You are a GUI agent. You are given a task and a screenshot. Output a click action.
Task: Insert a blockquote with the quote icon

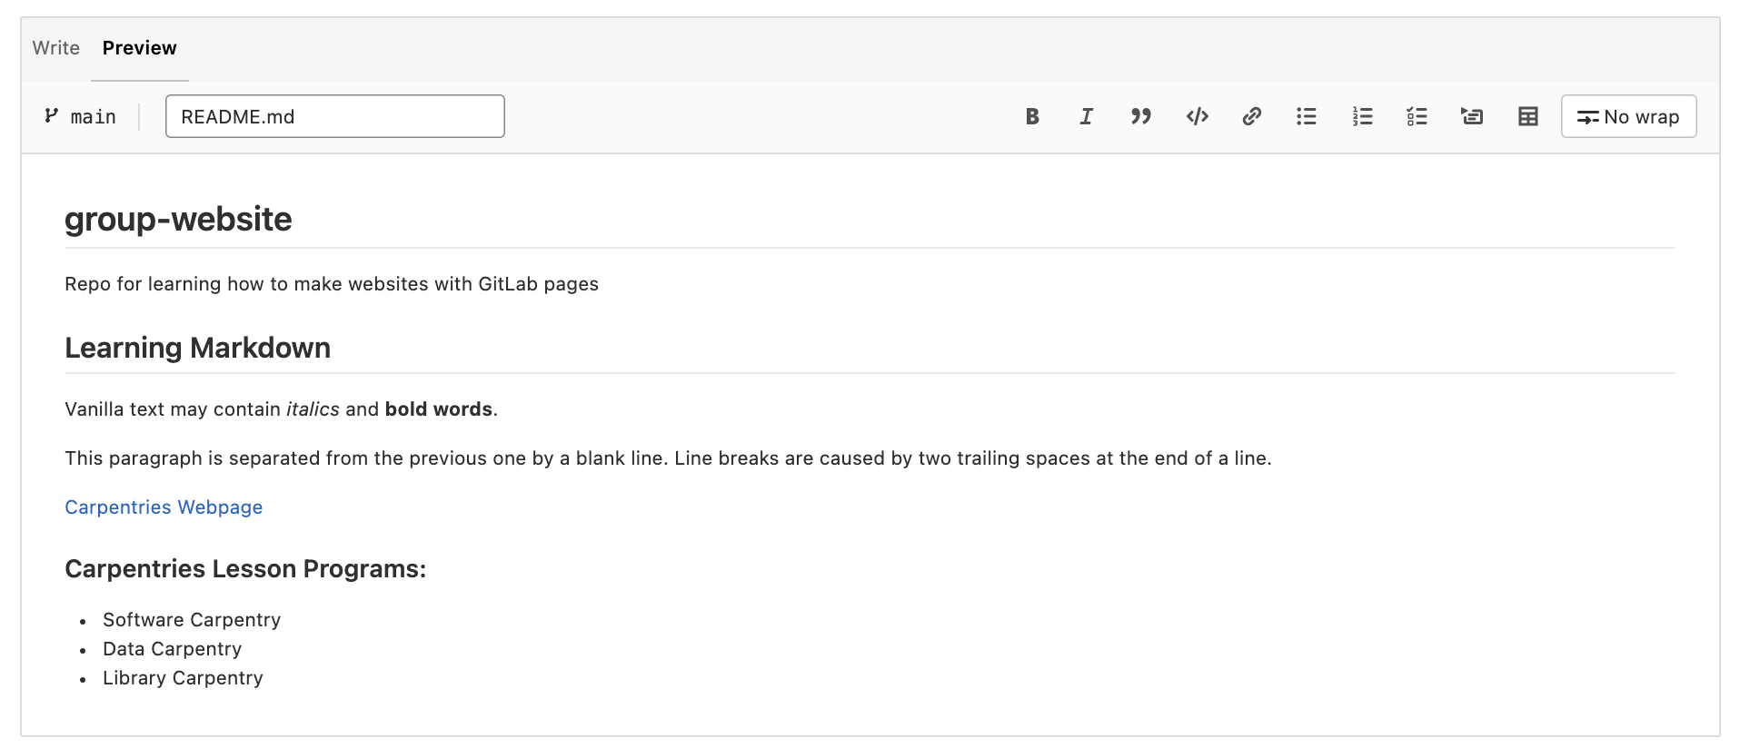(x=1141, y=116)
